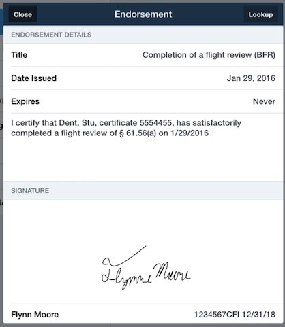This screenshot has height=327, width=285.
Task: Click the Date Issued label
Action: tap(34, 78)
